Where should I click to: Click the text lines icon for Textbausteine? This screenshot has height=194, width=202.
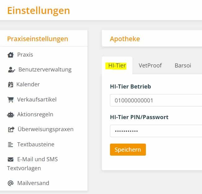point(11,144)
